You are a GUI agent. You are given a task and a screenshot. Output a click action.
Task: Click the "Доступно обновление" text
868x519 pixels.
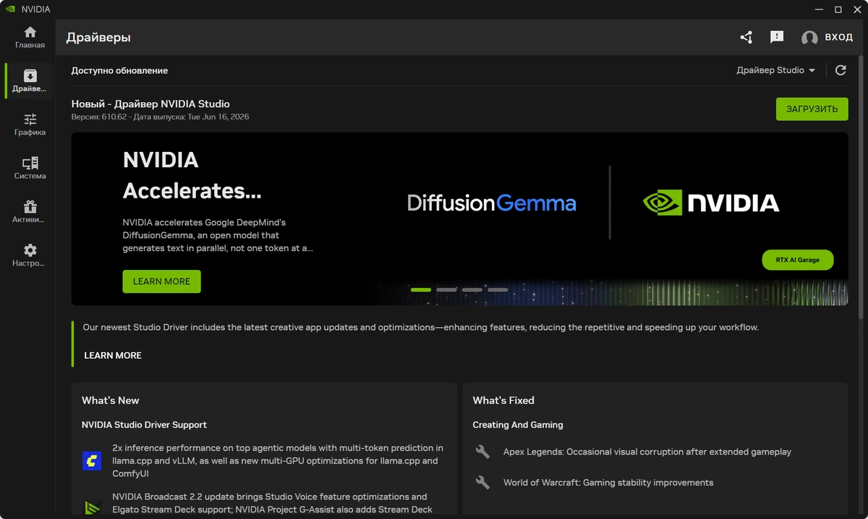click(x=119, y=70)
